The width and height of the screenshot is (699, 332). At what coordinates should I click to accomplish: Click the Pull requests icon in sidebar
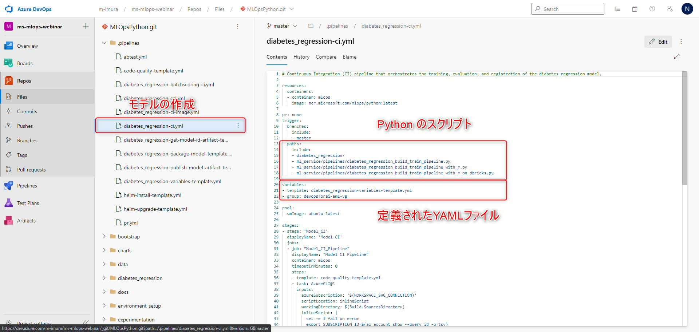pyautogui.click(x=8, y=170)
